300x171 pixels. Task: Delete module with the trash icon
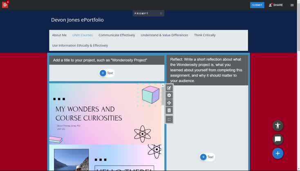(x=169, y=110)
